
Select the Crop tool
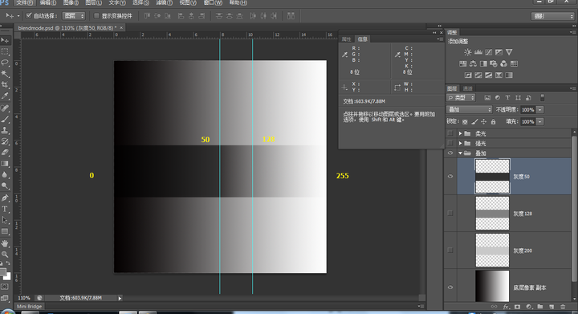click(x=5, y=85)
